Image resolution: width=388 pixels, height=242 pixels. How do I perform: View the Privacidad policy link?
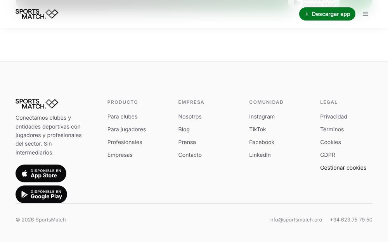(x=334, y=117)
